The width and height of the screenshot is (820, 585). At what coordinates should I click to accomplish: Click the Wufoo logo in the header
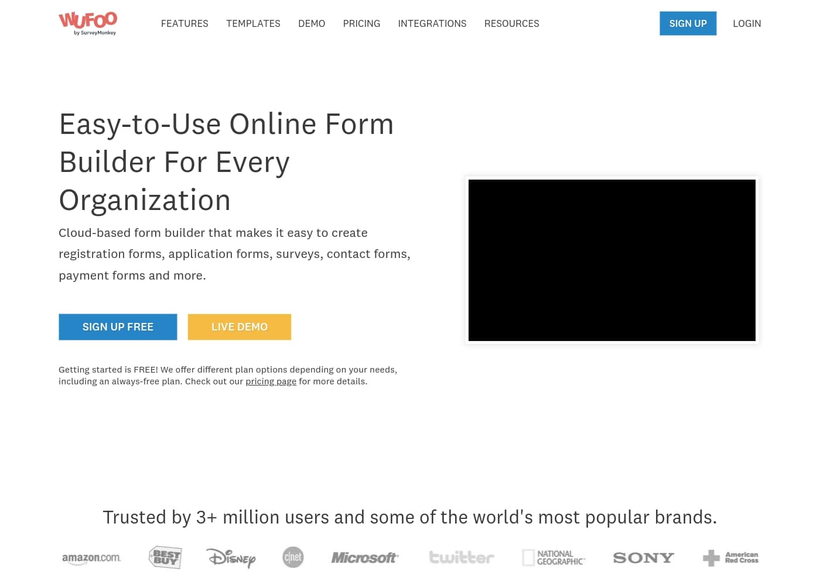point(88,23)
